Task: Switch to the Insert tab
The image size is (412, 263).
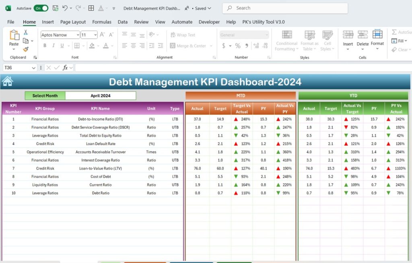Action: pyautogui.click(x=48, y=22)
